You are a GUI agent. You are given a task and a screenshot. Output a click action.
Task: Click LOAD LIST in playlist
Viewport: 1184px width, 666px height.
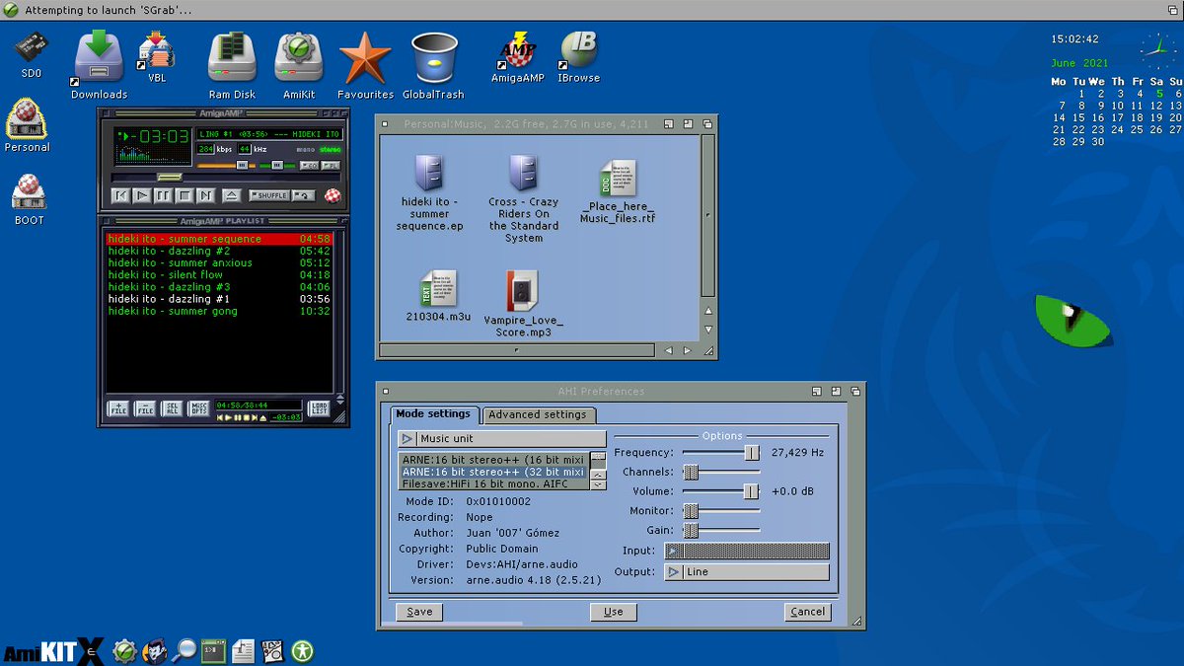click(319, 408)
